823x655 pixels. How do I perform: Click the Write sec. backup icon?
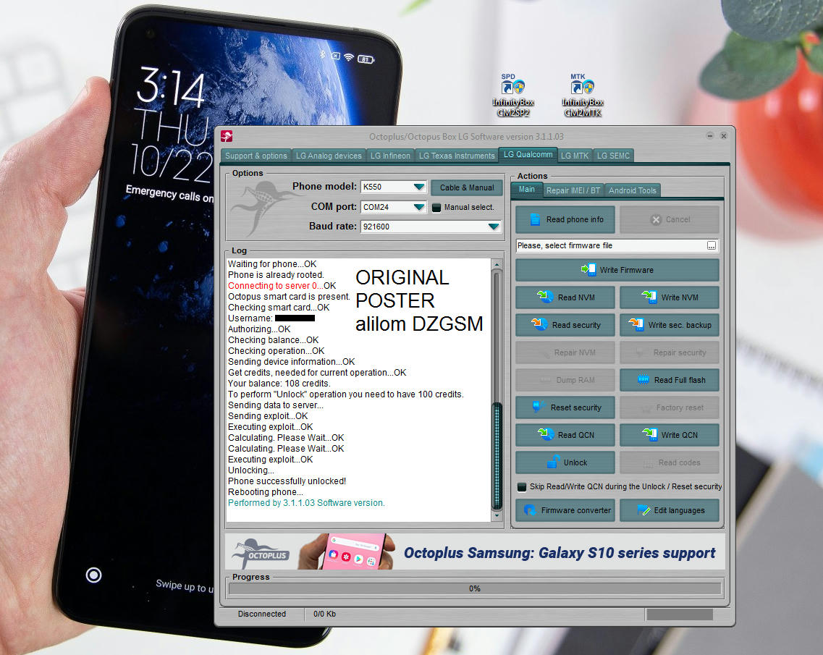pos(636,324)
